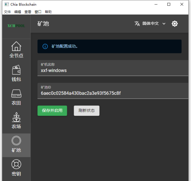Click the 矿池ID input field
Image resolution: width=191 pixels, height=181 pixels.
[113, 91]
